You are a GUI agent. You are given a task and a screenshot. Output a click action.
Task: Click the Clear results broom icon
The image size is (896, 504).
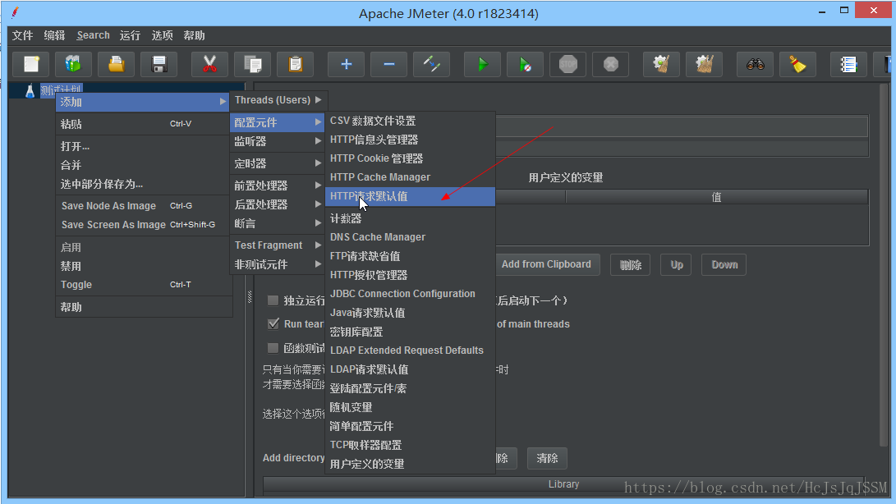click(661, 64)
